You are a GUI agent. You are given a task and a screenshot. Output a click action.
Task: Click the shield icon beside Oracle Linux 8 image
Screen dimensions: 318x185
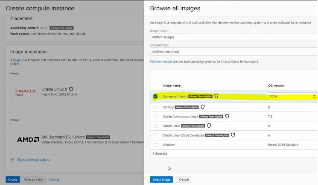point(71,89)
